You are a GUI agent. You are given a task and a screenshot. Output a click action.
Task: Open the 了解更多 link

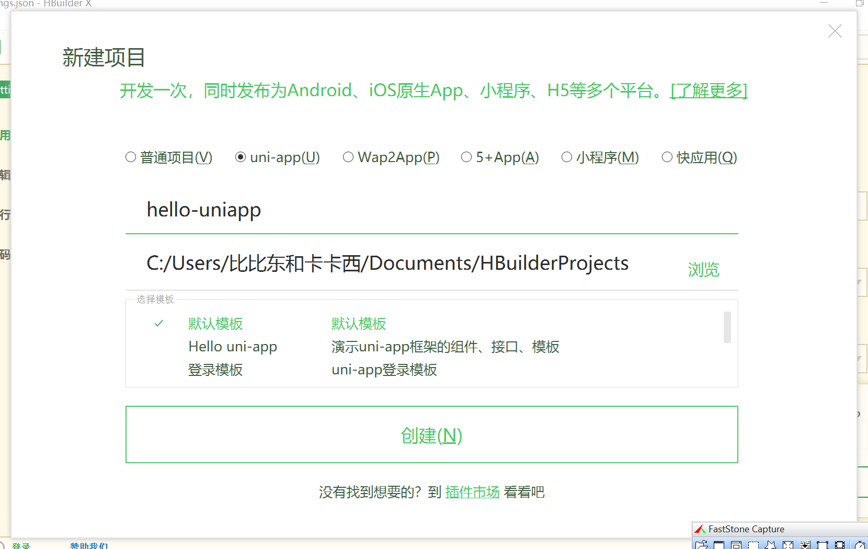(709, 90)
